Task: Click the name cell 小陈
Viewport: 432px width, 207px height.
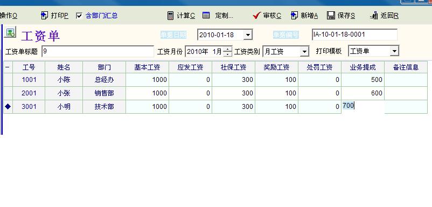Action: pyautogui.click(x=64, y=80)
